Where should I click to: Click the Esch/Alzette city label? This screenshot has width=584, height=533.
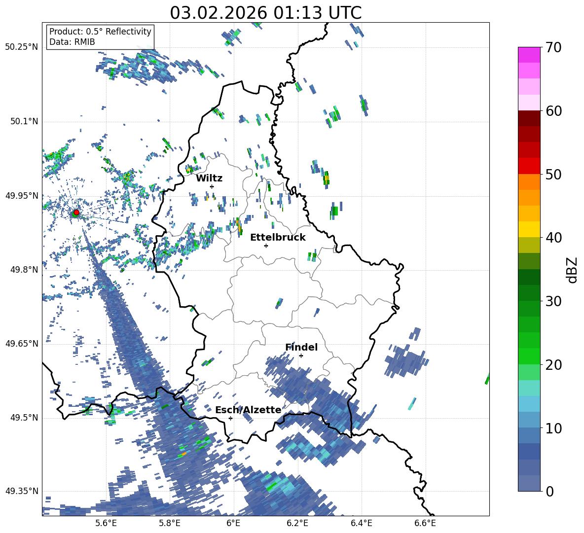click(248, 410)
